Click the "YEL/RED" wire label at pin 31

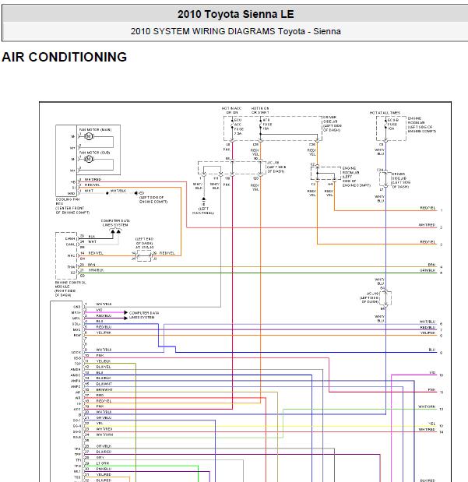pos(104,474)
